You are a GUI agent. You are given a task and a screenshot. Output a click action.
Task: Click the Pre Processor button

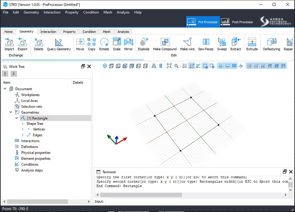pos(203,22)
